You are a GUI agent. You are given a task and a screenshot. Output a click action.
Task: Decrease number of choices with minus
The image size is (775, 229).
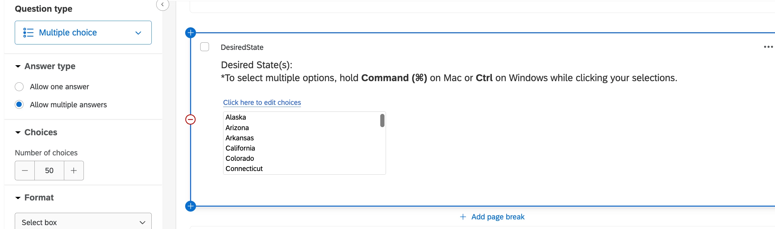point(25,171)
